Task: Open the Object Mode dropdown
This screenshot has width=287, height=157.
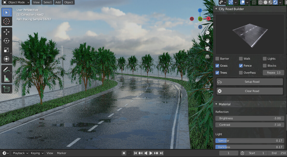Action: (x=16, y=2)
